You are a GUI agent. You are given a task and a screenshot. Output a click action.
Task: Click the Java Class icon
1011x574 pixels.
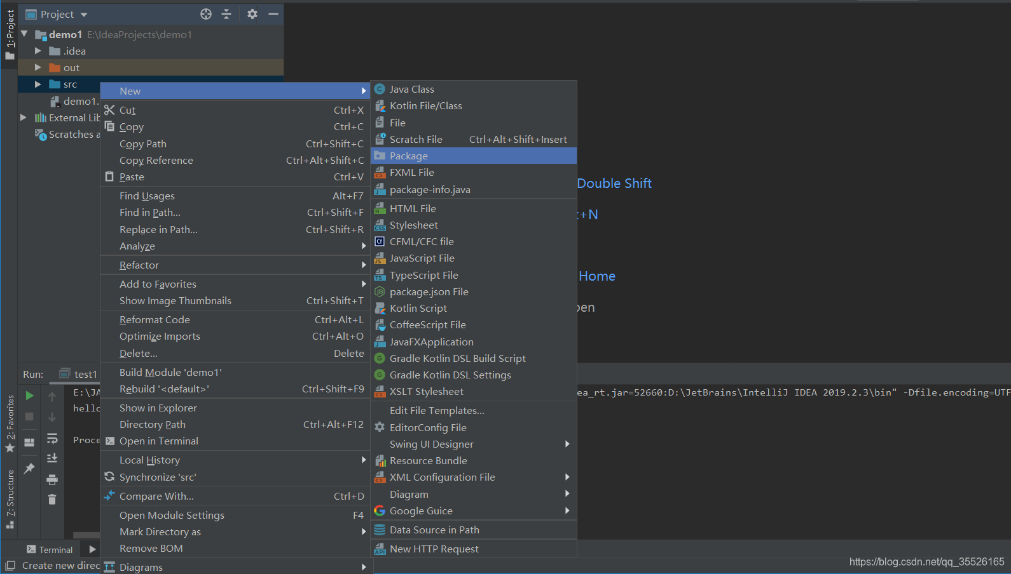click(380, 89)
